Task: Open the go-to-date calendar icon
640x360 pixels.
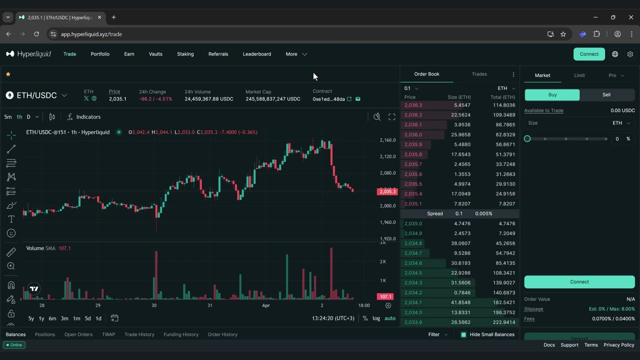Action: (114, 318)
